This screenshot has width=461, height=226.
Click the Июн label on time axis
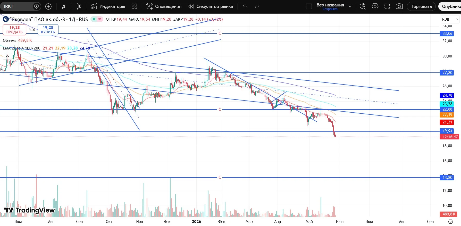(340, 222)
